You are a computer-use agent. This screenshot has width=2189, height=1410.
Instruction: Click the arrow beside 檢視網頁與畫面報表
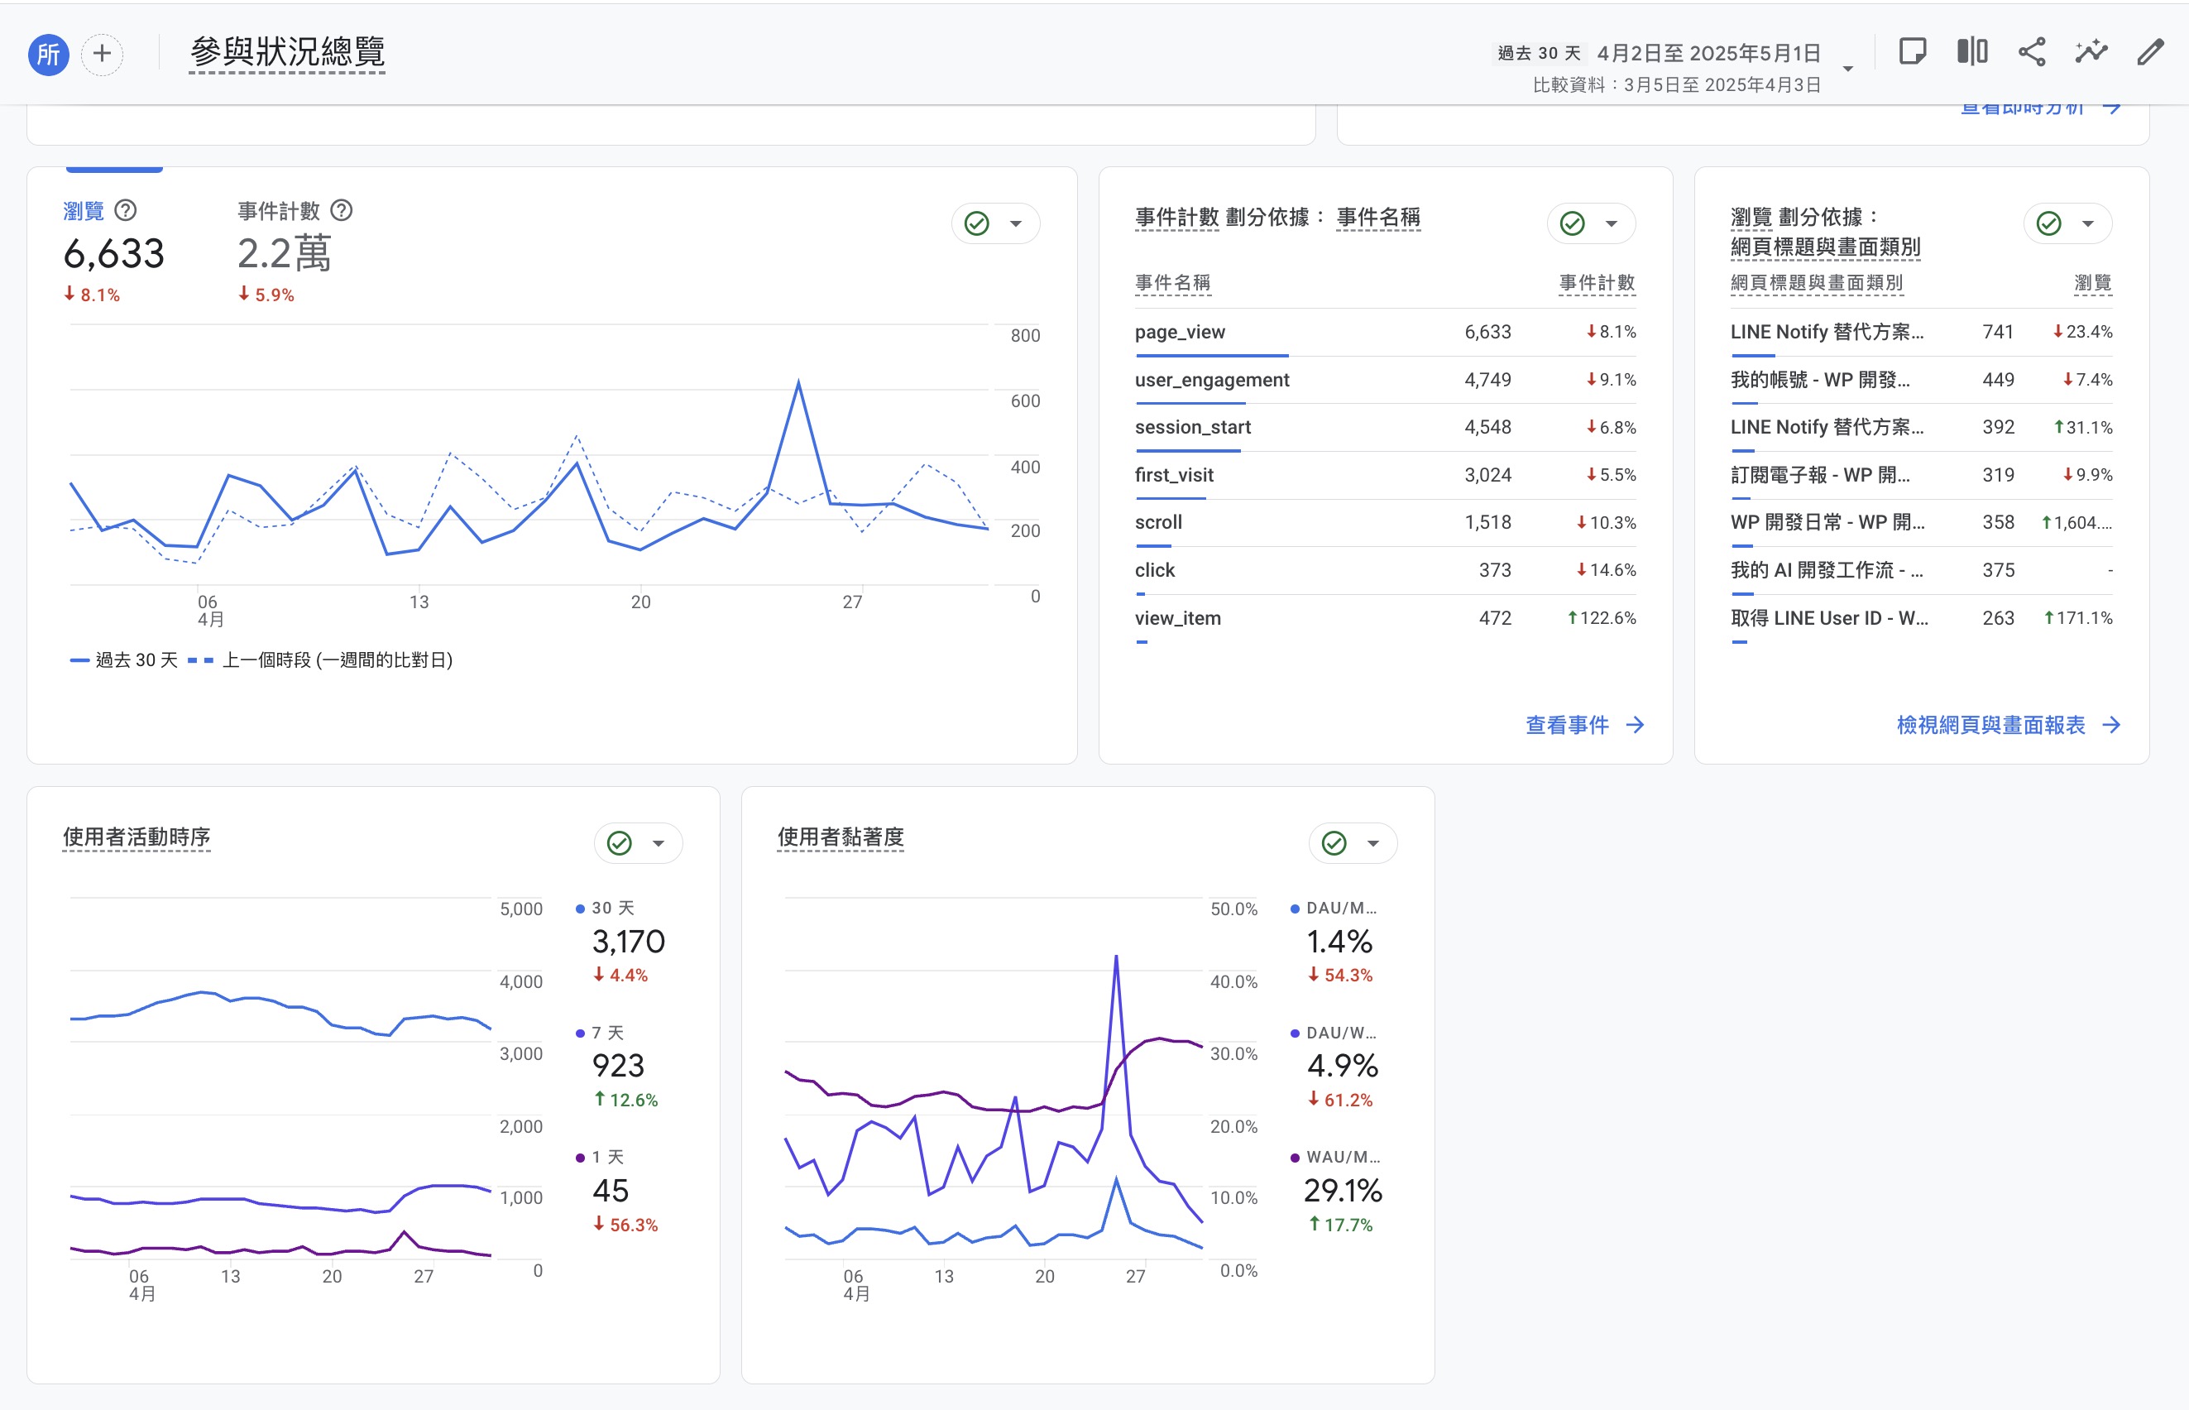pos(2112,725)
